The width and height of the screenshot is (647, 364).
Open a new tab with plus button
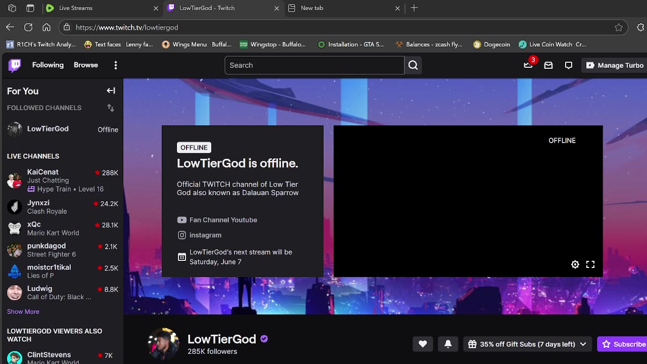point(414,8)
